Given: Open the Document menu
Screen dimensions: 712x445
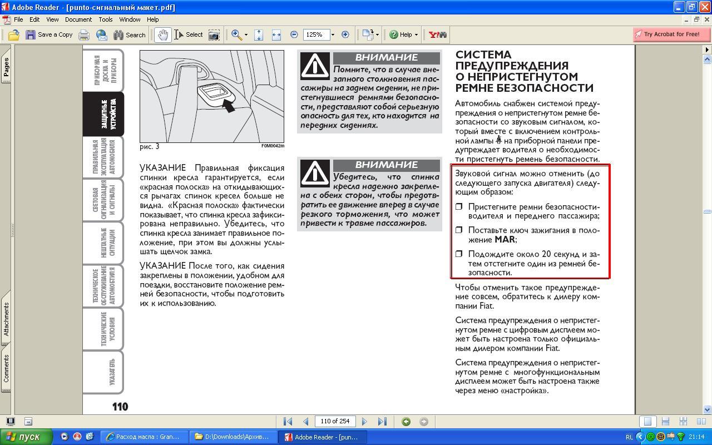Looking at the screenshot, I should point(78,19).
